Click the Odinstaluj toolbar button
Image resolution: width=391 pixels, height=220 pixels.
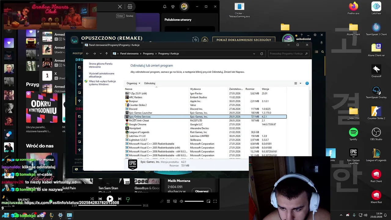pos(150,83)
